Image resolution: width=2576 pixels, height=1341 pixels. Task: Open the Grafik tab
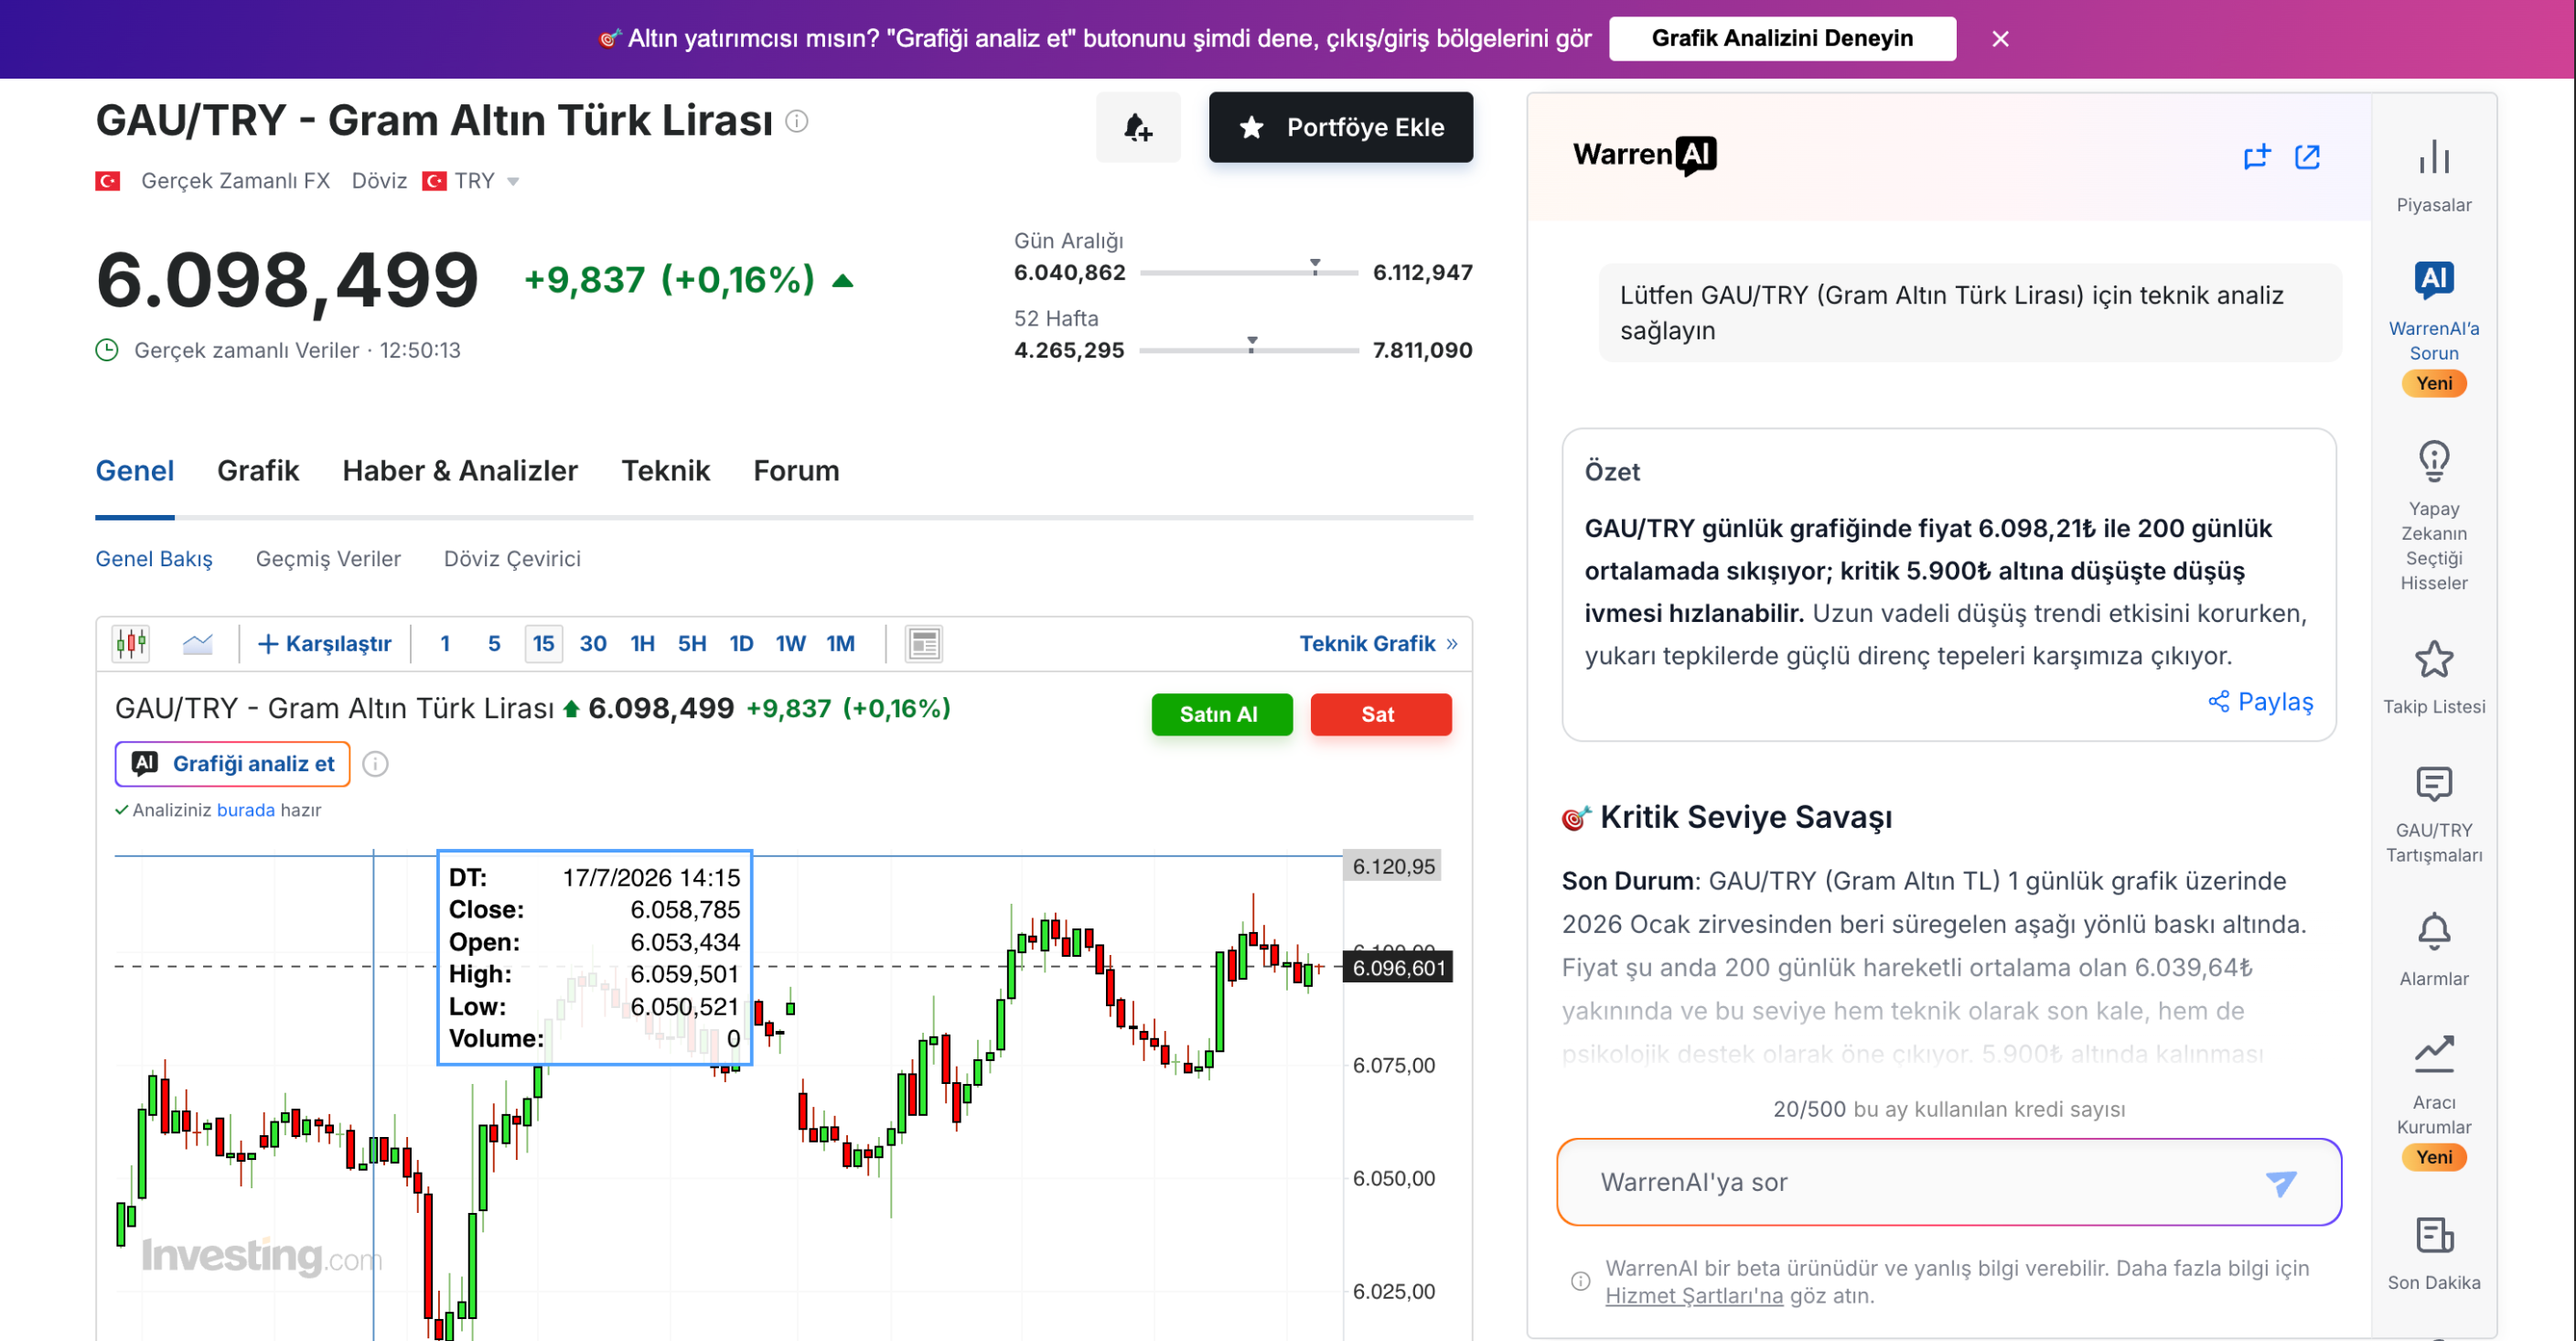click(x=258, y=471)
